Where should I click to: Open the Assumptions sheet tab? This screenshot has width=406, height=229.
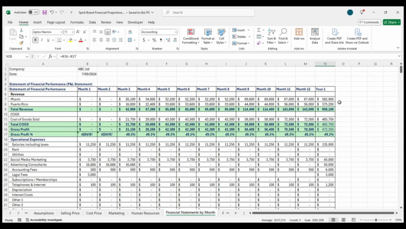pos(44,213)
